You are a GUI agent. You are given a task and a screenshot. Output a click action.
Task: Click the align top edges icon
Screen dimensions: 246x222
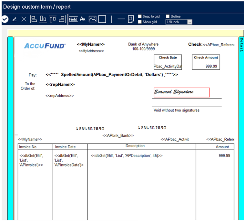click(52, 19)
